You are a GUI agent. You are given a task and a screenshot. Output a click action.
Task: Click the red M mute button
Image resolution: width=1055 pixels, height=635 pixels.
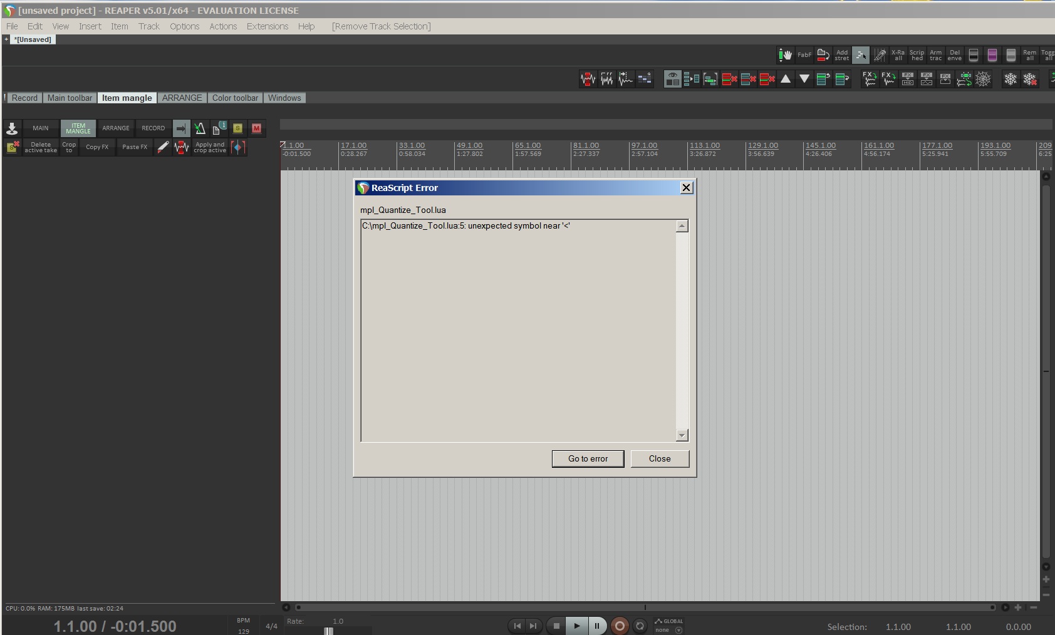click(256, 128)
